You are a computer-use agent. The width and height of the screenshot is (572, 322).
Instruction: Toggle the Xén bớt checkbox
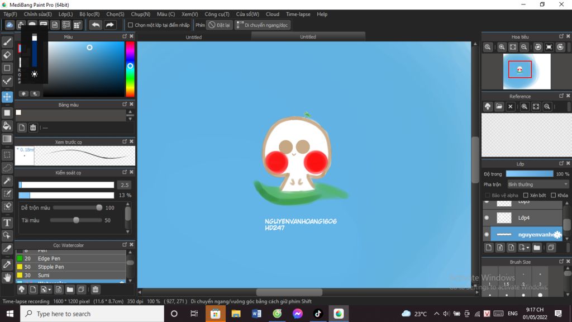(526, 195)
